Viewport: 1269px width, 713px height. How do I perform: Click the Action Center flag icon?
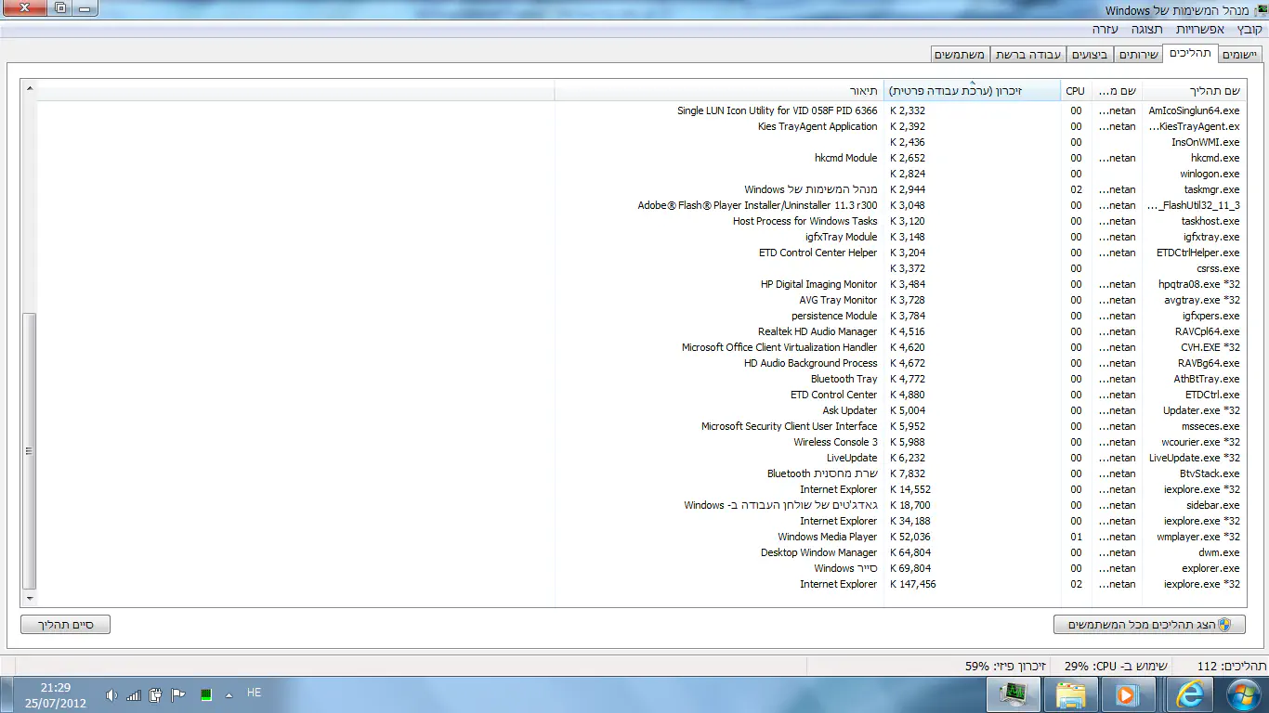[179, 695]
